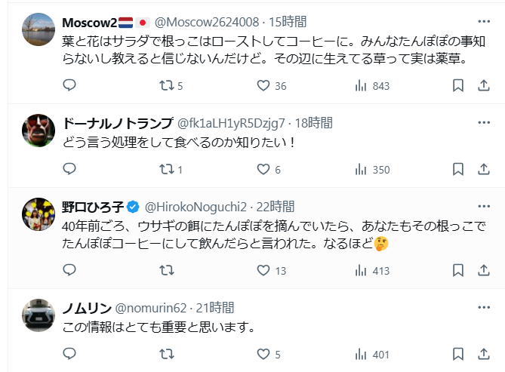Like ドーナルノトランプ's tweet

pyautogui.click(x=263, y=170)
